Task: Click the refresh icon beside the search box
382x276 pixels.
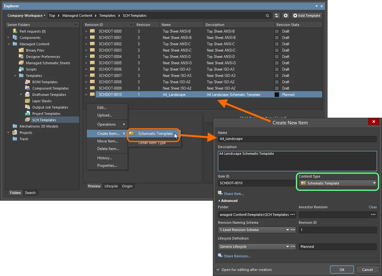Action: [x=277, y=16]
